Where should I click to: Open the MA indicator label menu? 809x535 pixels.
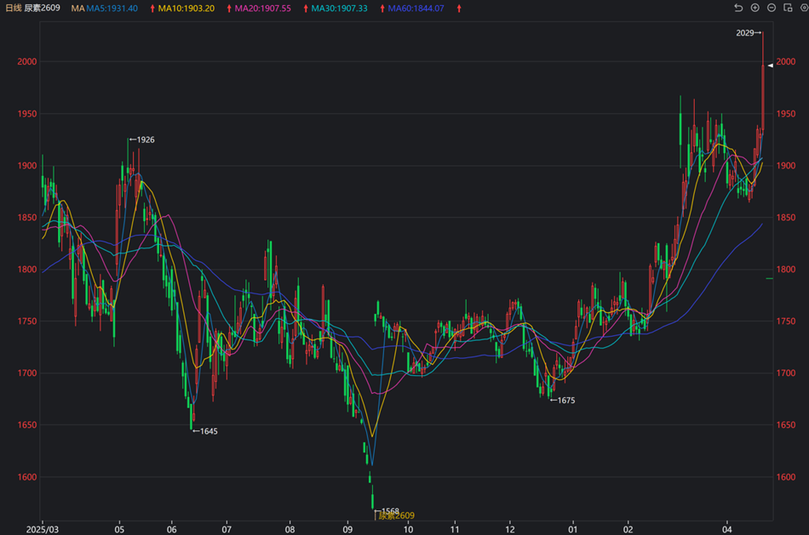click(x=77, y=9)
